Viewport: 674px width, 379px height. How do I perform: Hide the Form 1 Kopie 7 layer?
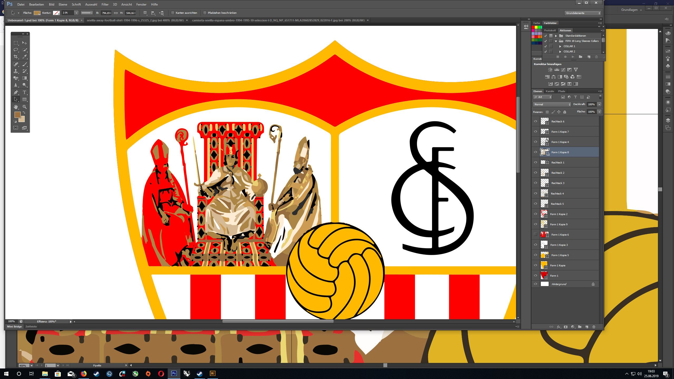(x=535, y=132)
